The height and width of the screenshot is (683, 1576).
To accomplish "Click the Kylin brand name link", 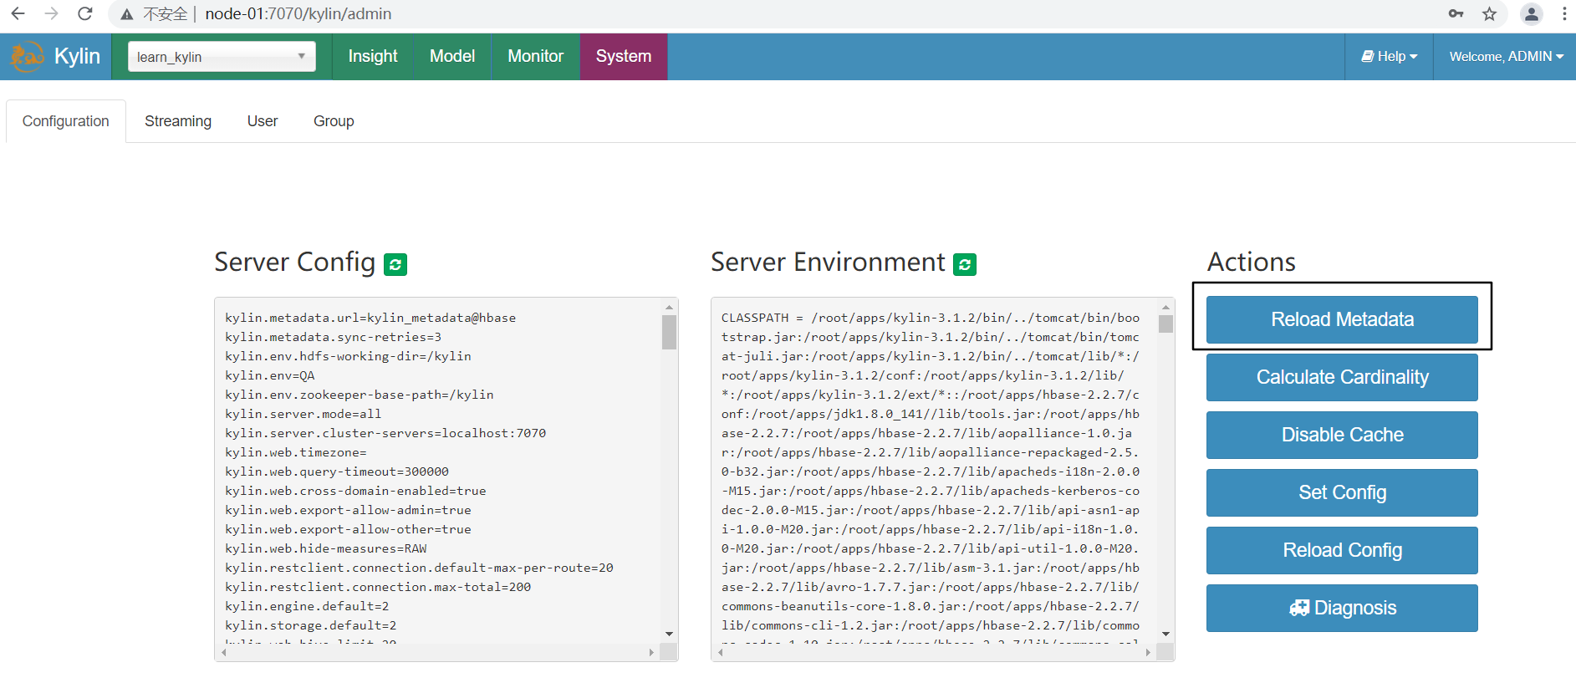I will click(x=77, y=56).
